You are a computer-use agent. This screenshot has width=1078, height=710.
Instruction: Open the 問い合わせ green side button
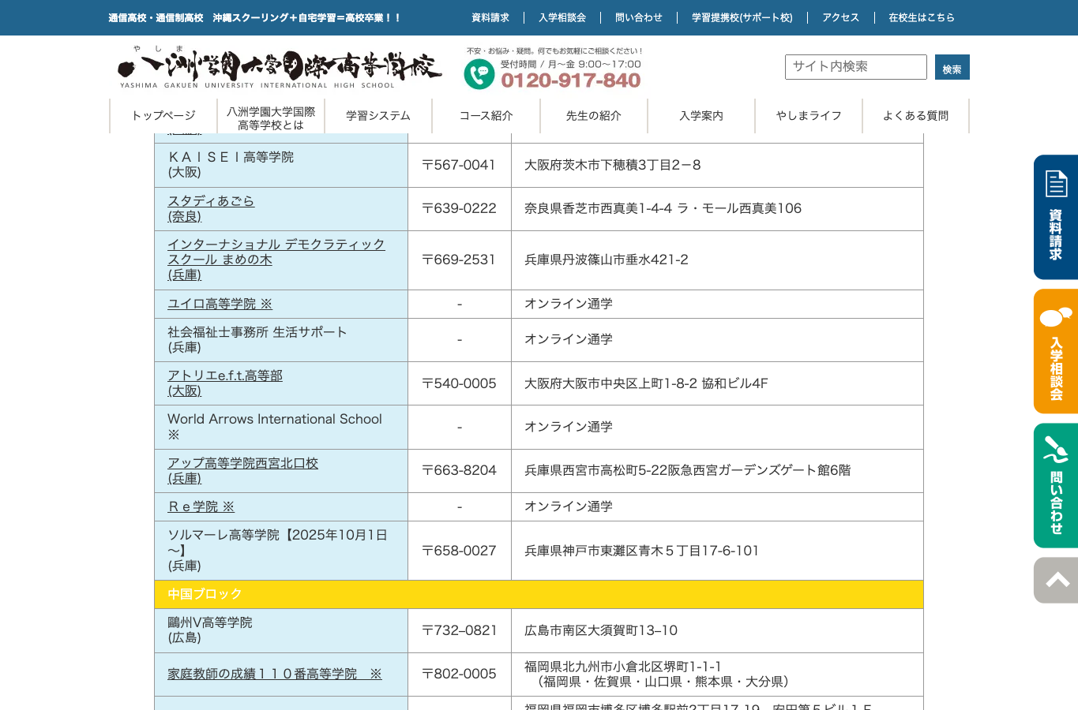(x=1056, y=485)
